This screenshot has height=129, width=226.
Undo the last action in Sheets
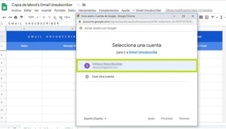pyautogui.click(x=4, y=17)
